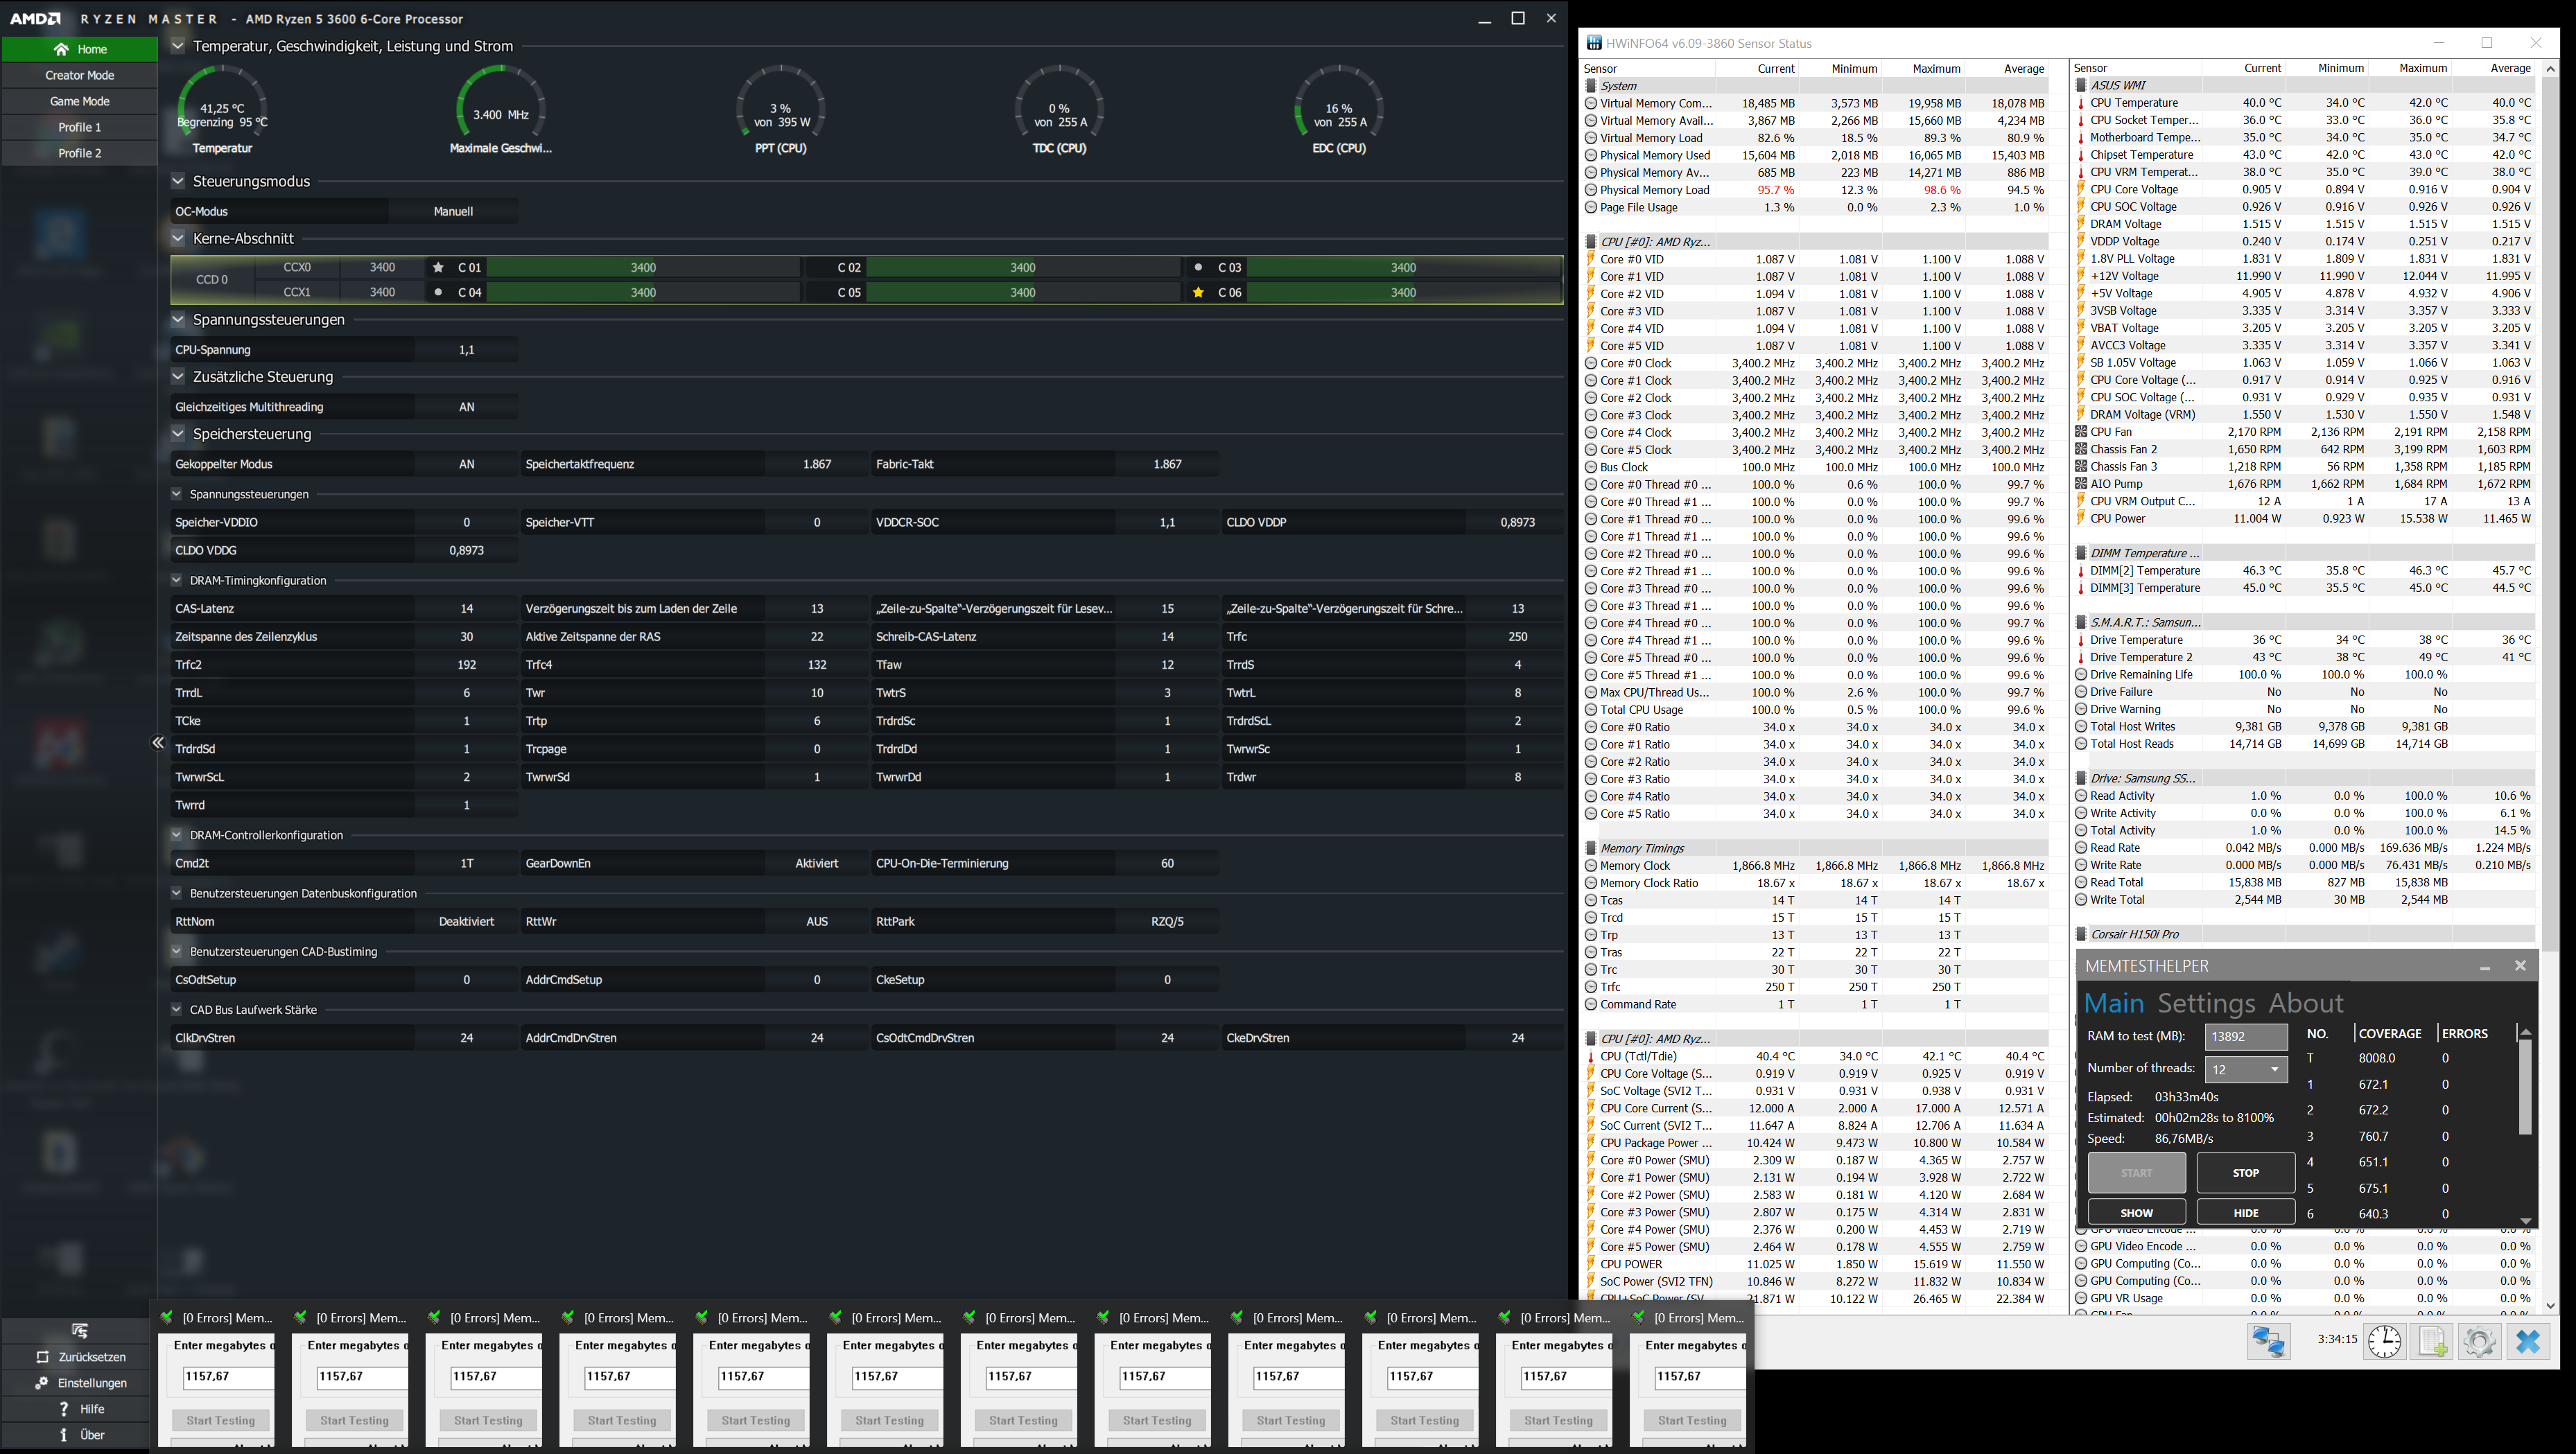Click the HWiNFO network remote monitoring icon
The image size is (2576, 1454).
coord(2268,1341)
